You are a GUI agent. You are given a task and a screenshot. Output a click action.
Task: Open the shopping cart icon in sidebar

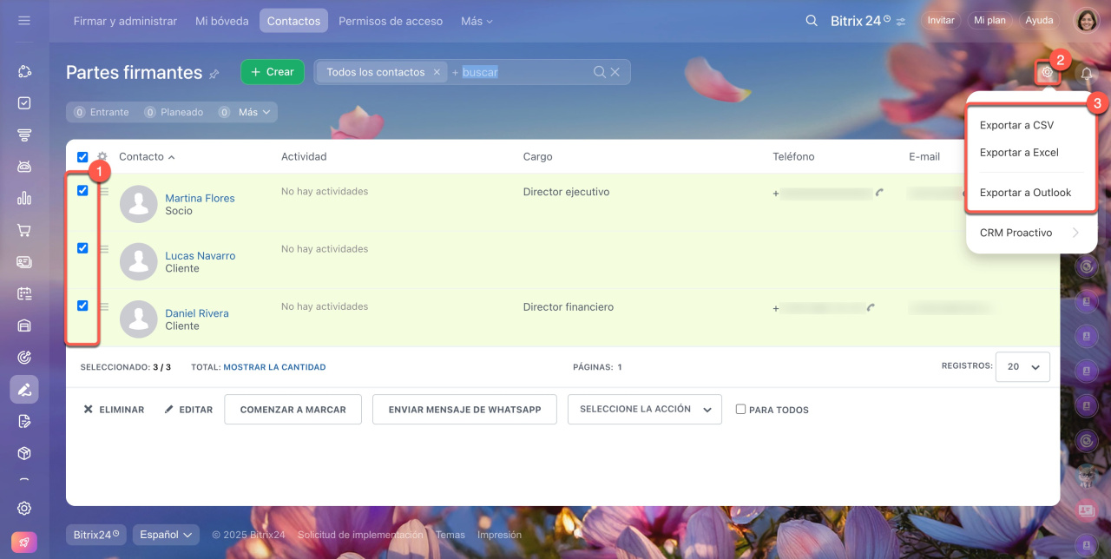pyautogui.click(x=24, y=230)
